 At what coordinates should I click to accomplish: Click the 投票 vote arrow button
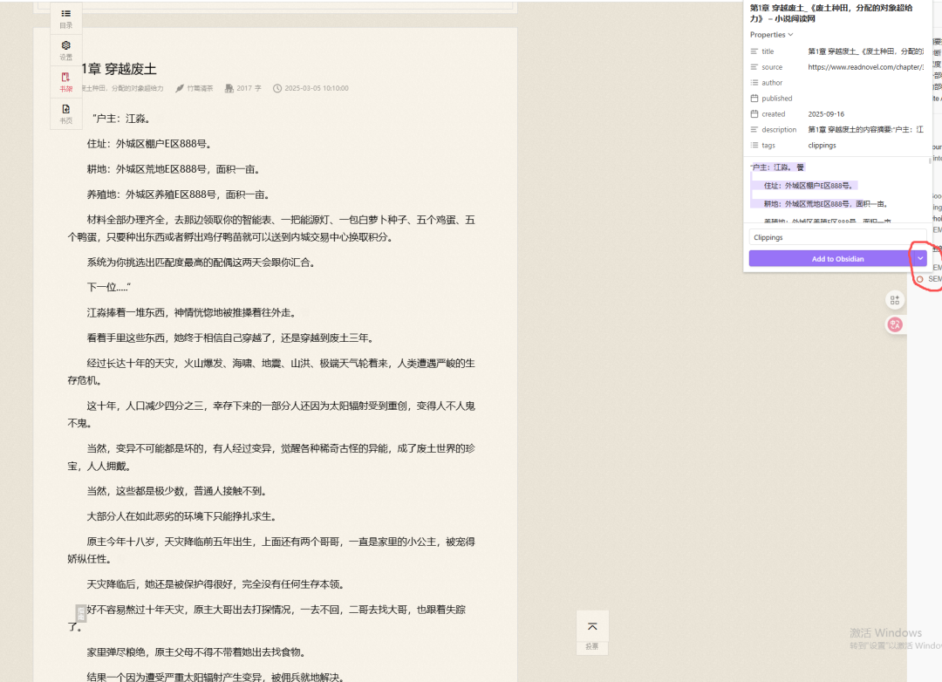click(592, 631)
